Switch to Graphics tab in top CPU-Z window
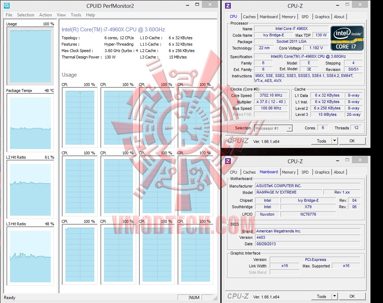The height and width of the screenshot is (303, 383). (x=322, y=17)
